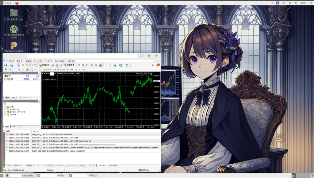The width and height of the screenshot is (314, 178).
Task: Open the Indicators list icon
Action: click(115, 65)
